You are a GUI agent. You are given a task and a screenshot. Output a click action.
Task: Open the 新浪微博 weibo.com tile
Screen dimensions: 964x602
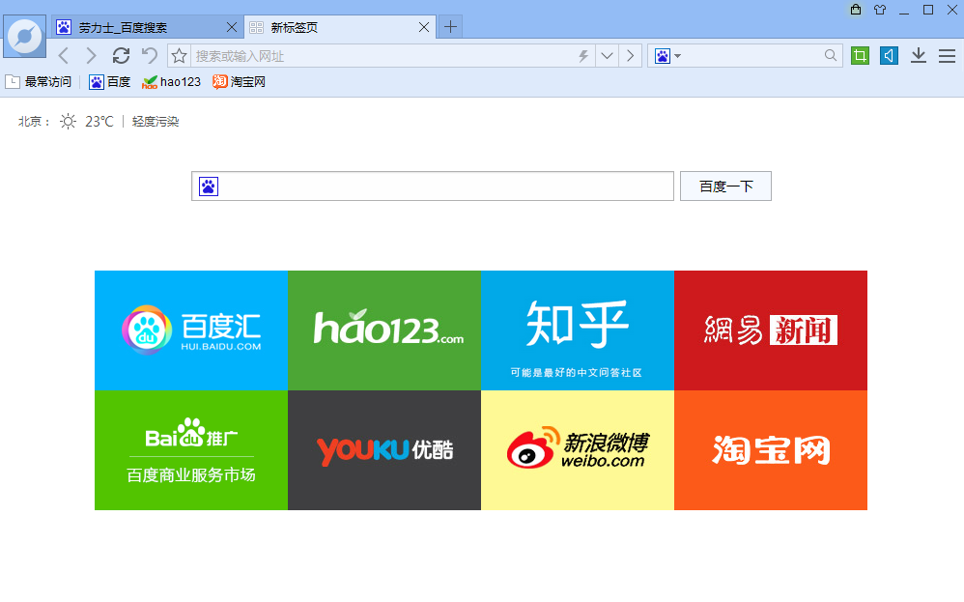pos(577,450)
